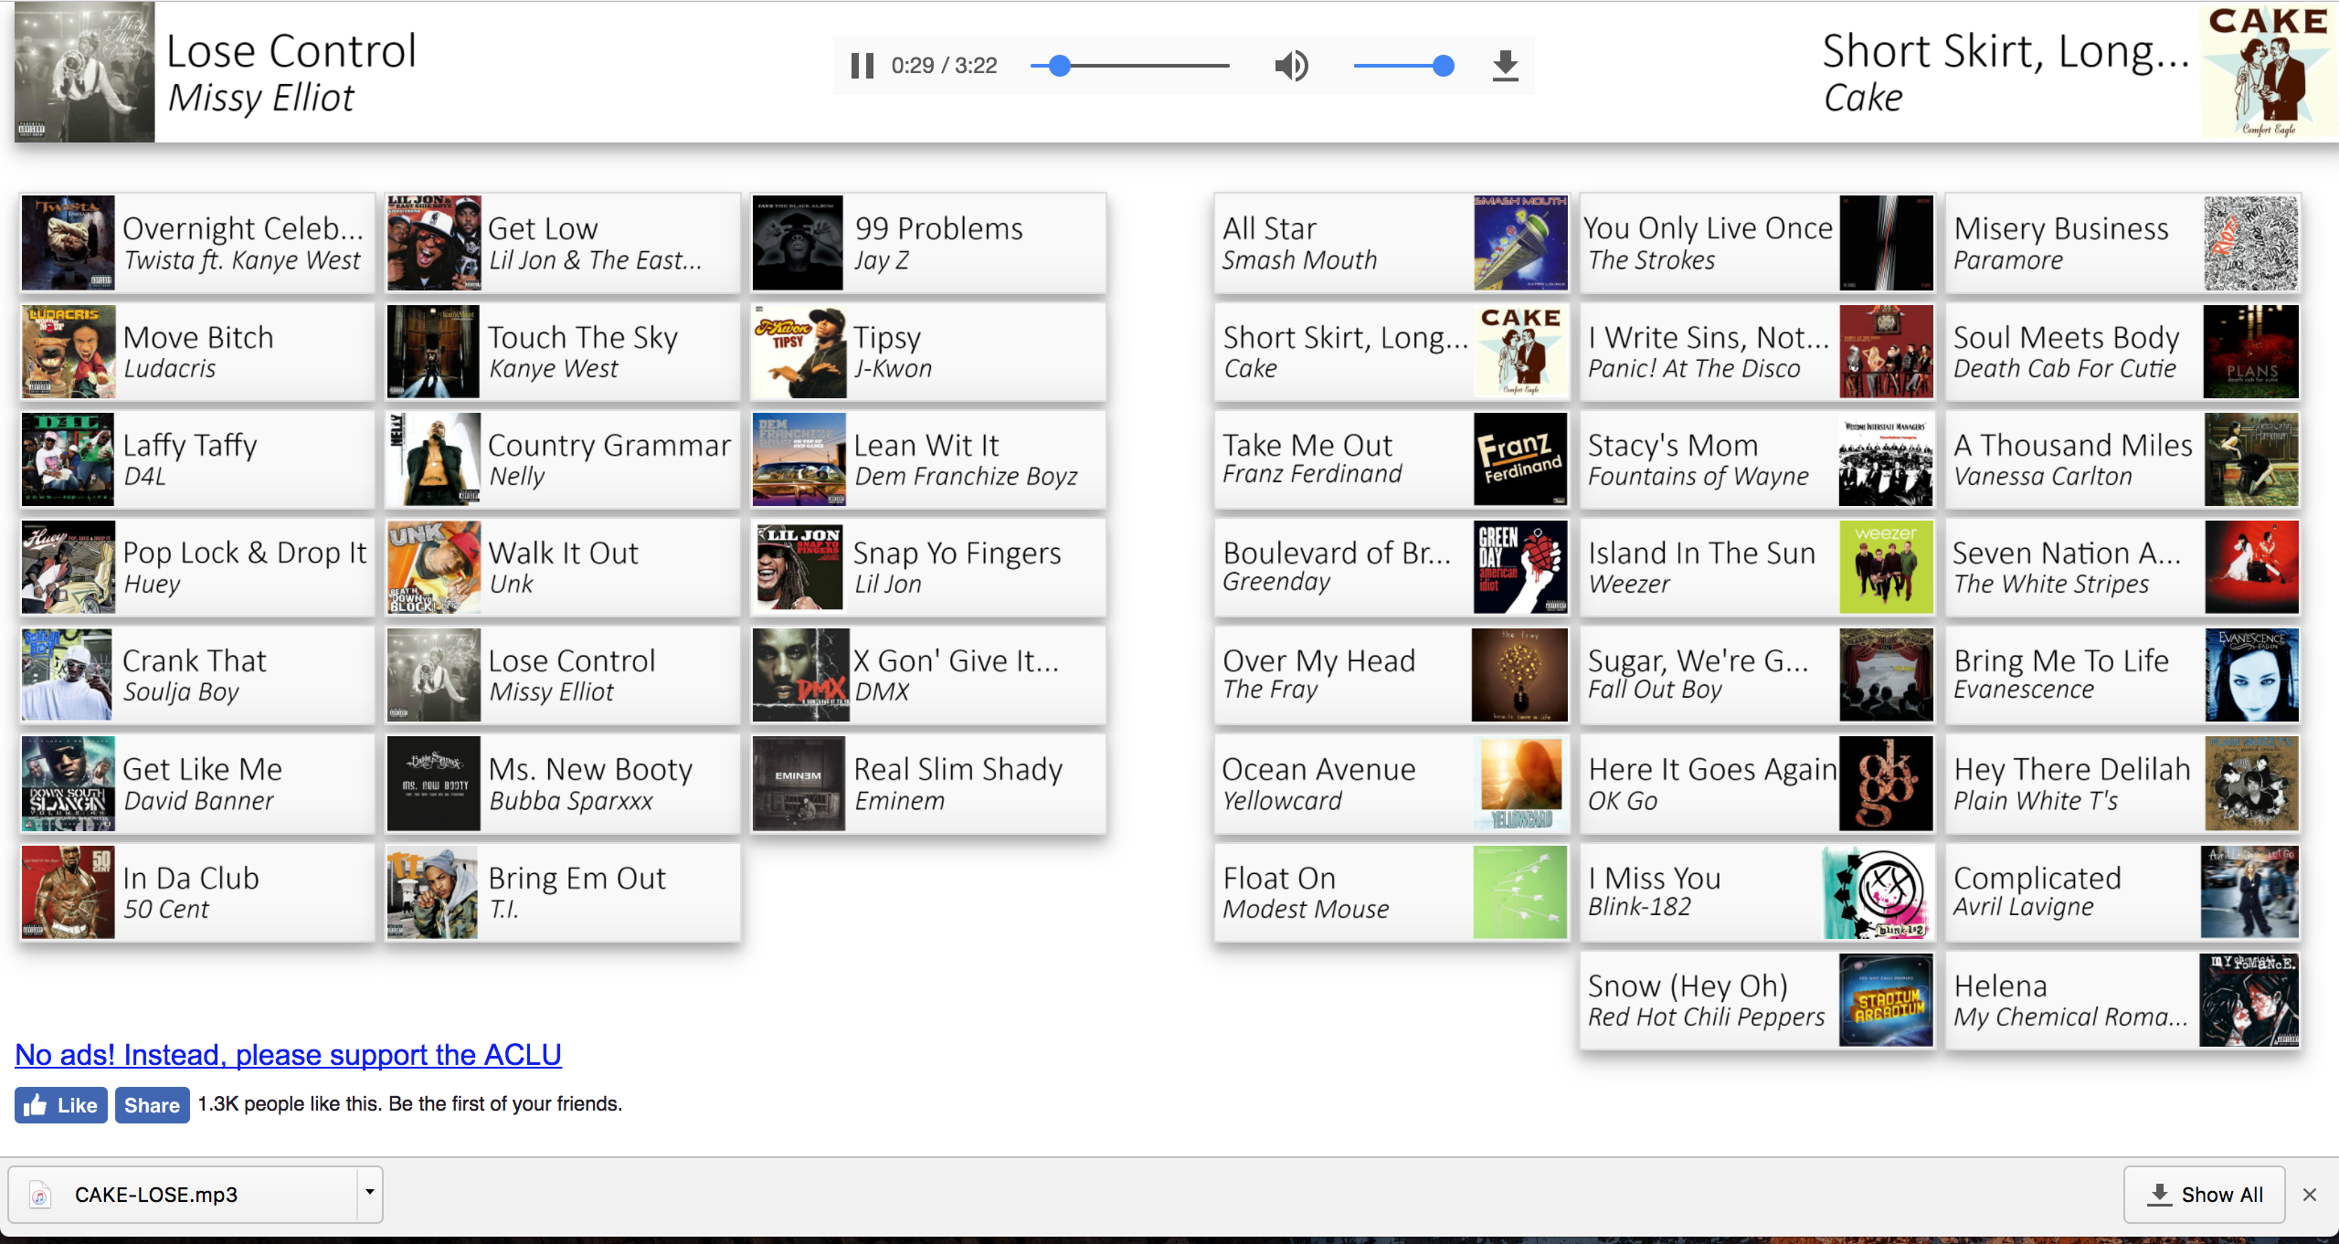
Task: Click the Facebook Like thumbs-up button
Action: point(61,1105)
